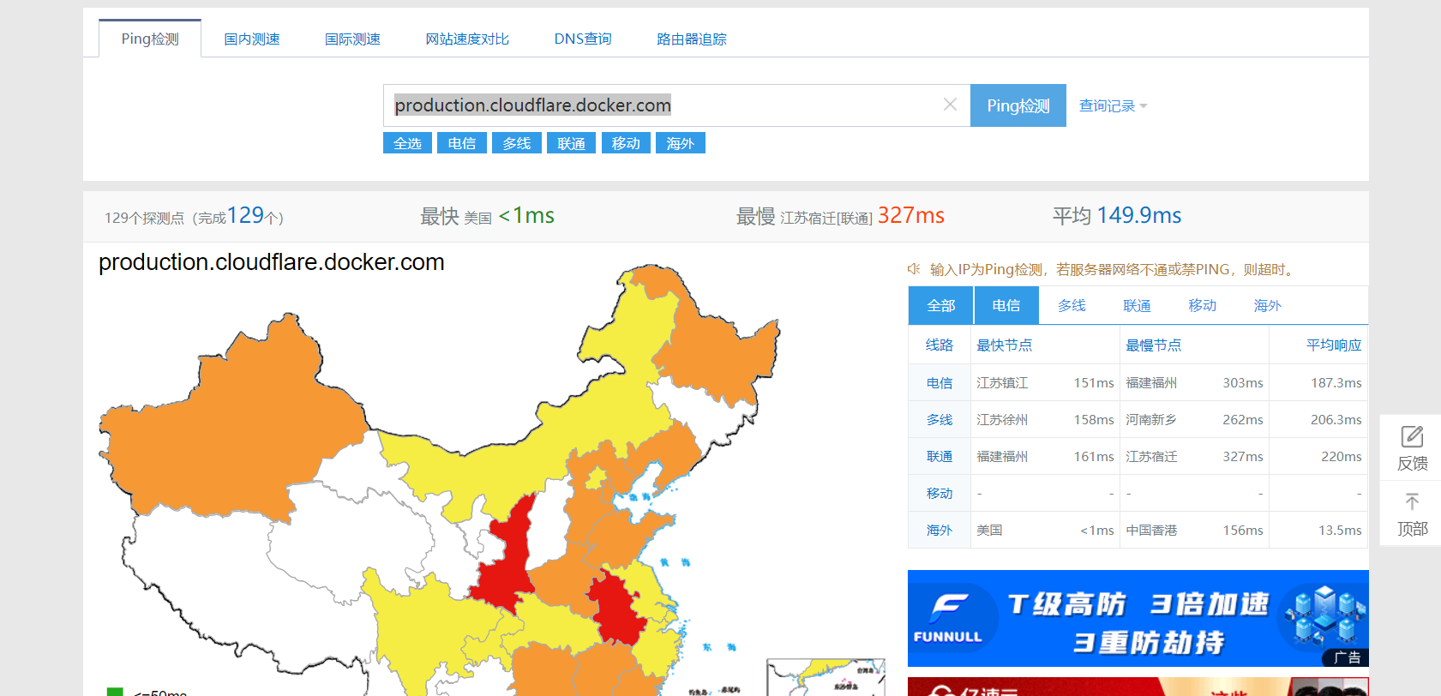Click the 303ms value in the 电信 row
Viewport: 1441px width, 696px height.
pos(1243,383)
